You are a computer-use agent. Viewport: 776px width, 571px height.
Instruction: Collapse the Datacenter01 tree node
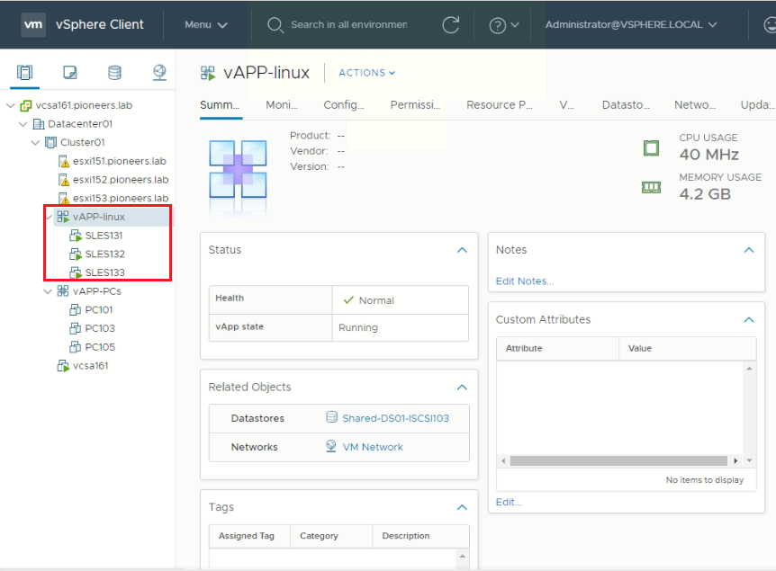[23, 123]
